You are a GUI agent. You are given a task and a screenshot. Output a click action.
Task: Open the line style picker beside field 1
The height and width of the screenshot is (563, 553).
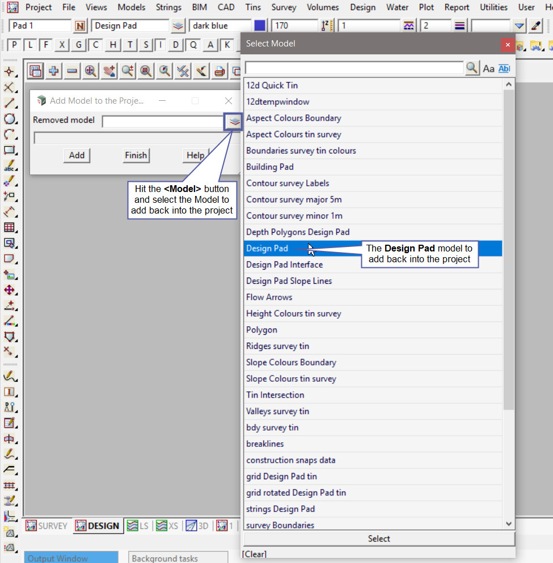pos(409,26)
